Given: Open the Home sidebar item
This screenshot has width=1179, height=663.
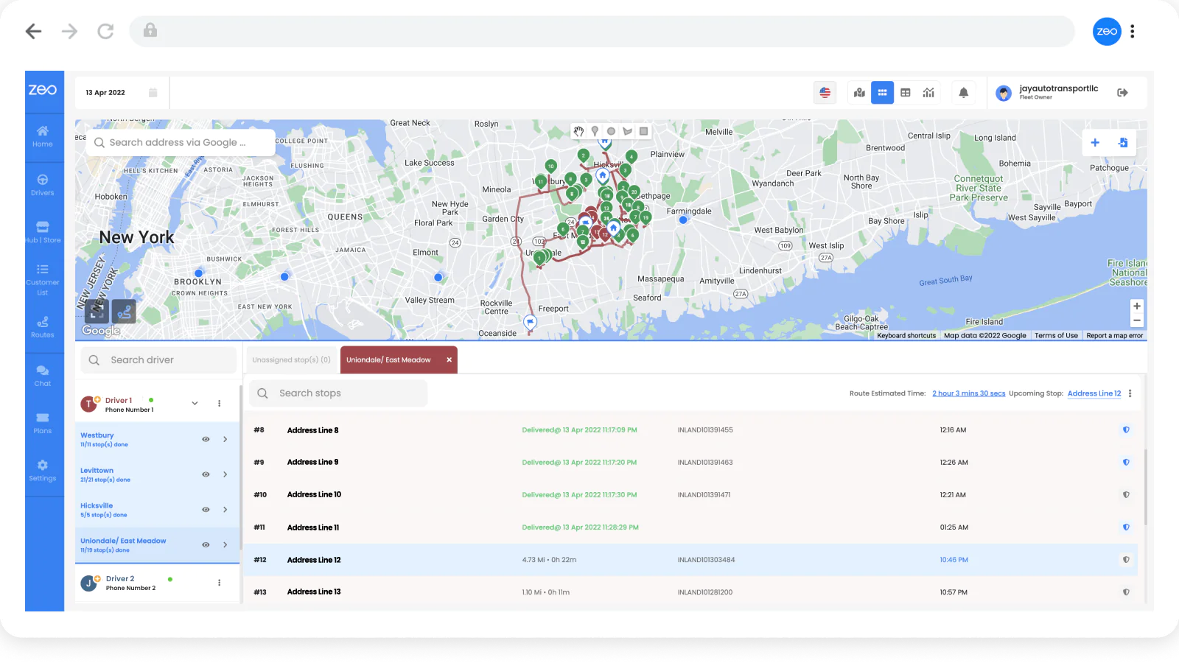Looking at the screenshot, I should (43, 136).
